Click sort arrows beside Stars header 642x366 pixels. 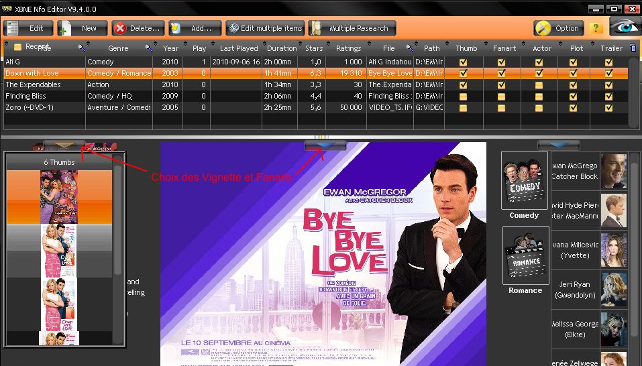click(300, 44)
